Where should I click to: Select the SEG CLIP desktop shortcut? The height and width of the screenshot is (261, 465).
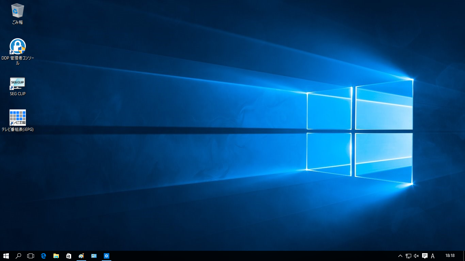coord(18,86)
